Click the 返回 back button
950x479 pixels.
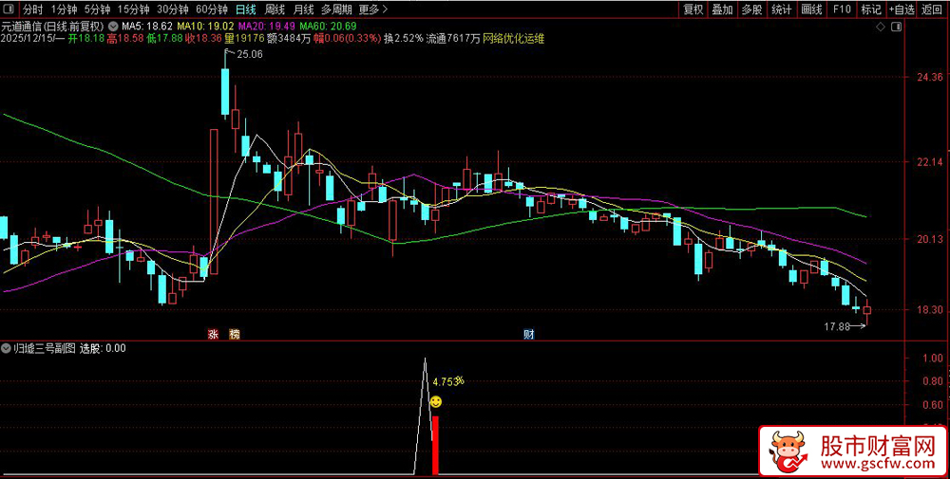coord(932,9)
